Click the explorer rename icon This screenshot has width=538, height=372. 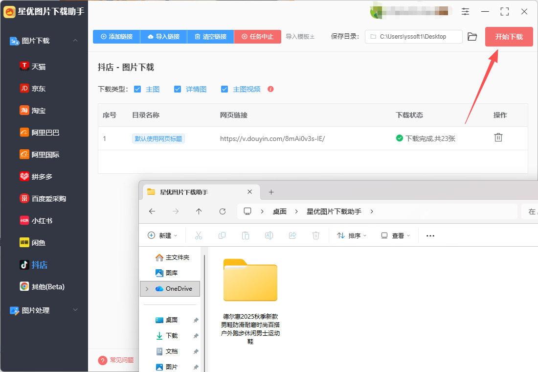[269, 235]
